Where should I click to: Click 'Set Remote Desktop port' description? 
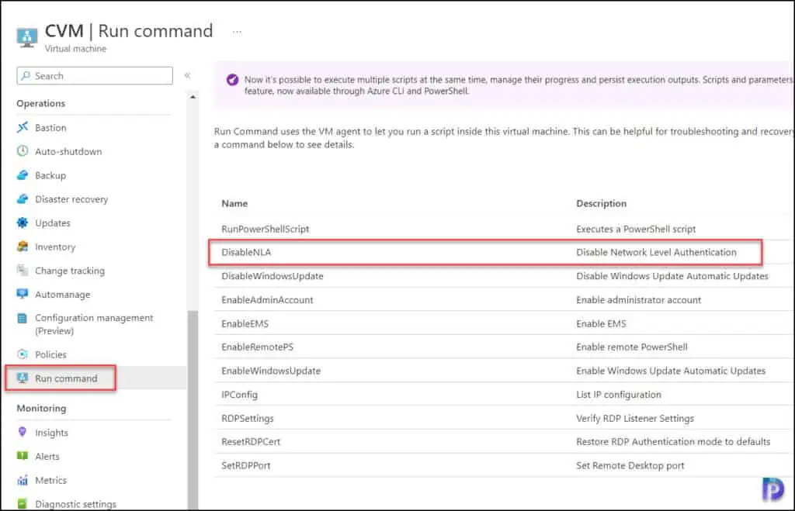pyautogui.click(x=630, y=465)
